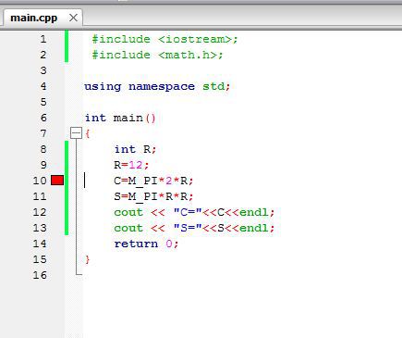402x338 pixels.
Task: Place cursor in #include <iostream> line
Action: coord(164,39)
